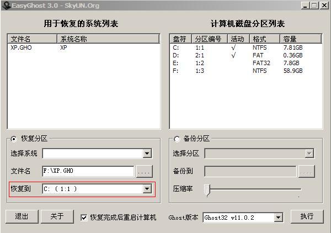The image size is (331, 233).
Task: Open the 选择系统 dropdown
Action: (147, 153)
